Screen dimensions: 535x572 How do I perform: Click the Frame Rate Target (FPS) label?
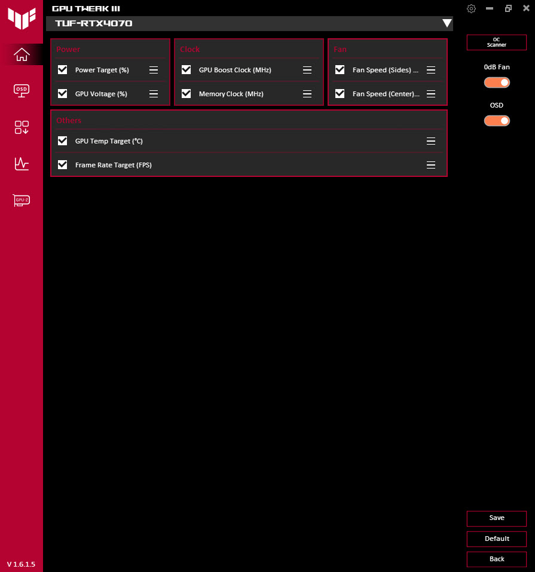pos(114,165)
